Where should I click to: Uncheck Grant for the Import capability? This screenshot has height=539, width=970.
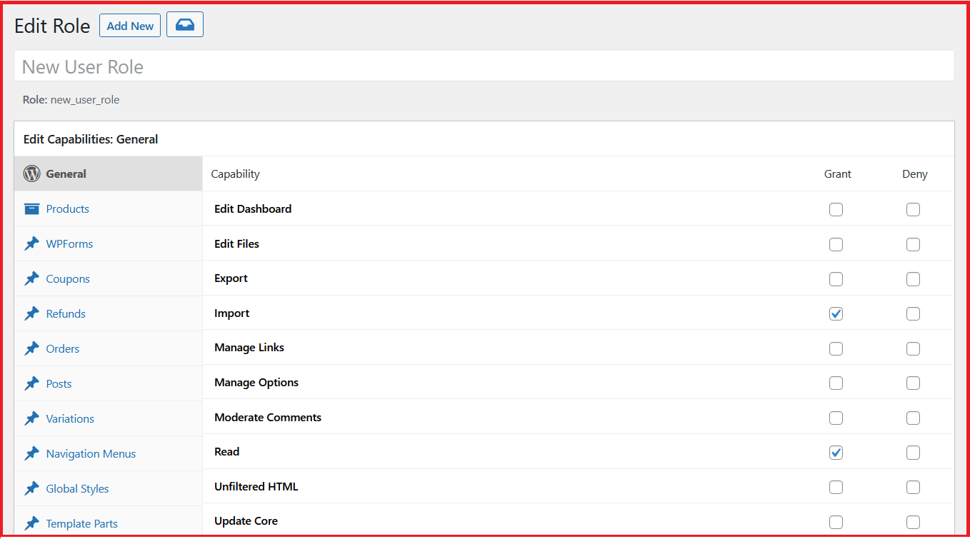(x=836, y=313)
